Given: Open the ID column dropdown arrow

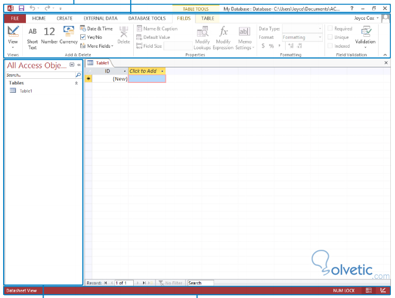Looking at the screenshot, I should pyautogui.click(x=124, y=72).
